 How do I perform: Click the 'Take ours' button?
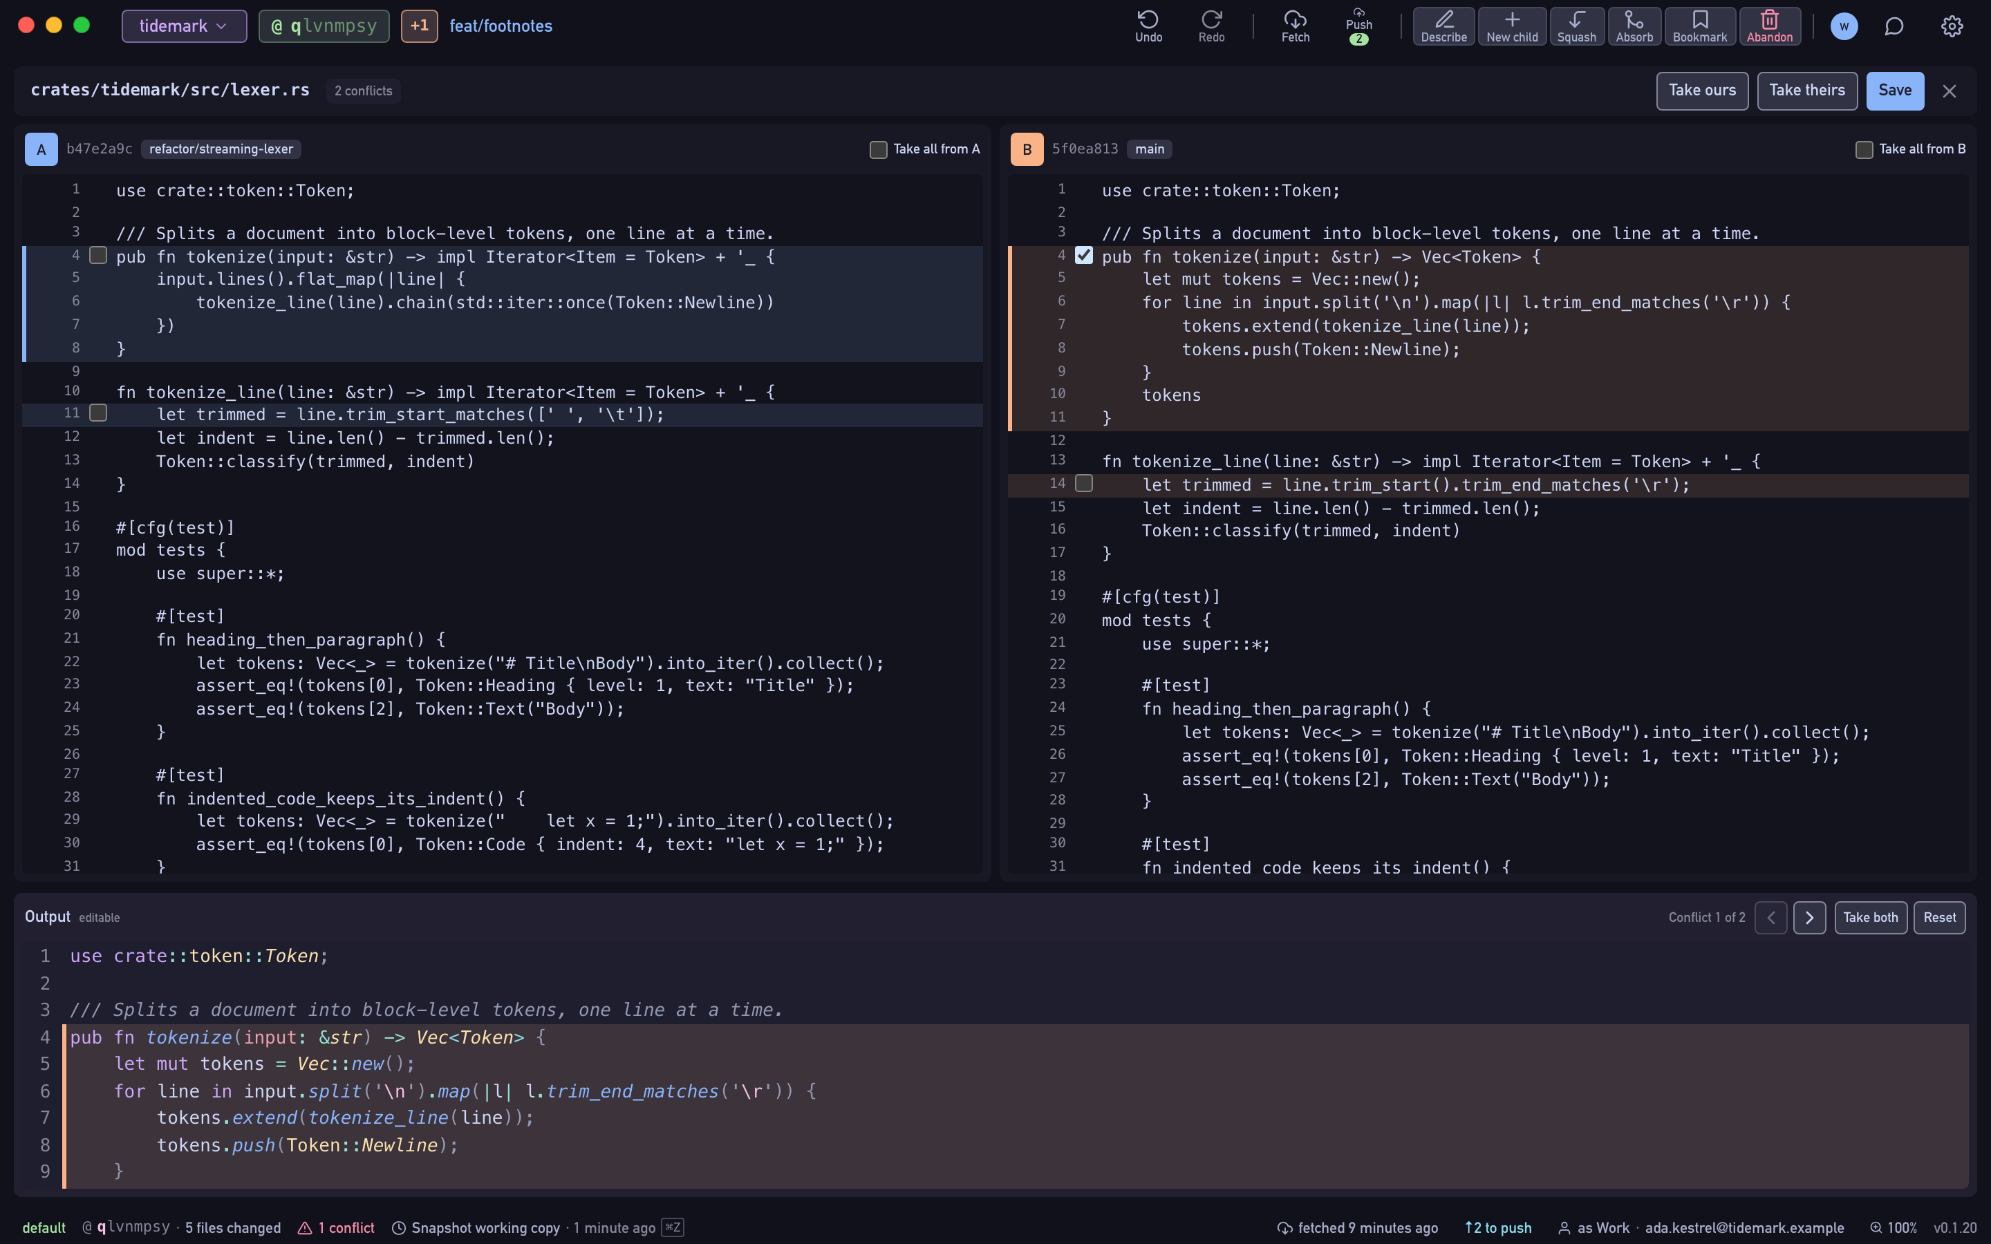point(1702,91)
